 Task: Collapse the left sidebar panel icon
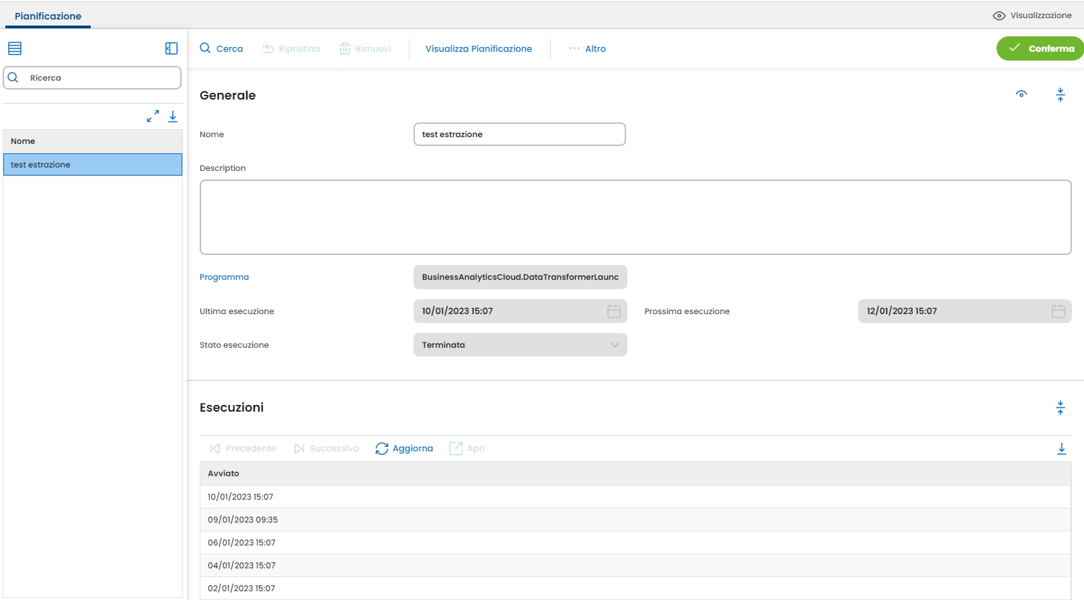[x=171, y=48]
